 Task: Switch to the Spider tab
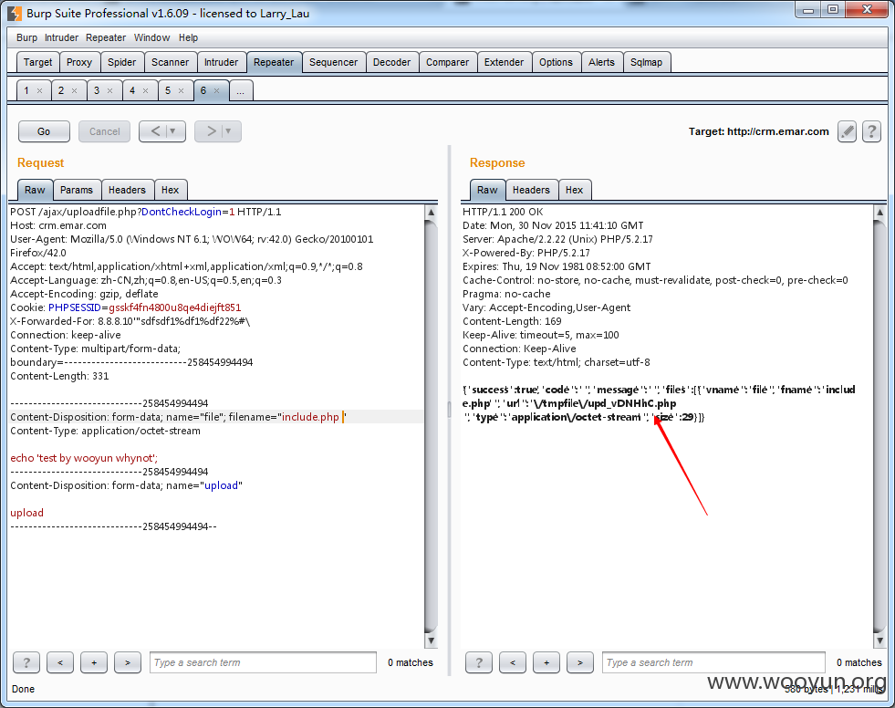pos(122,62)
